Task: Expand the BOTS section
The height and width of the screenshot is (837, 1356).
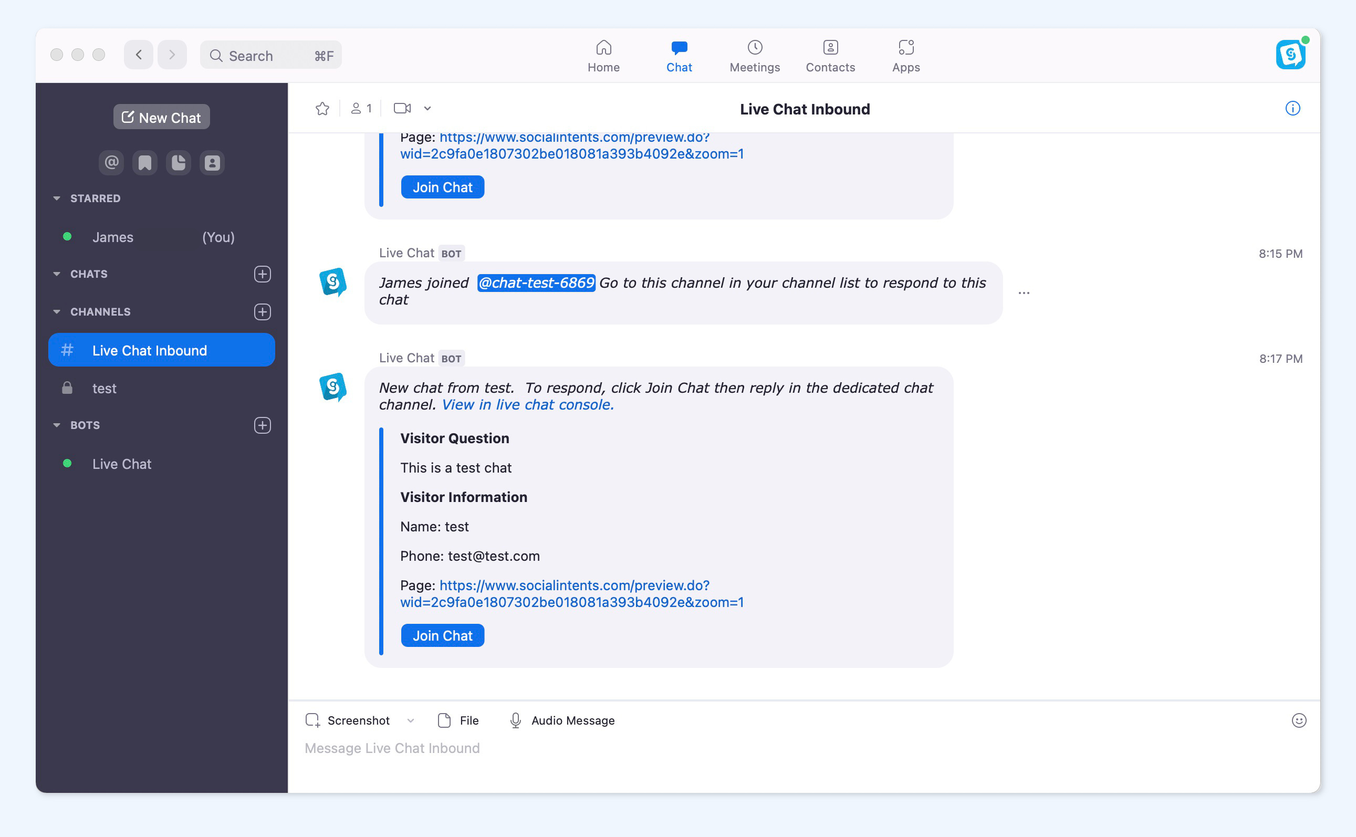Action: pyautogui.click(x=56, y=424)
